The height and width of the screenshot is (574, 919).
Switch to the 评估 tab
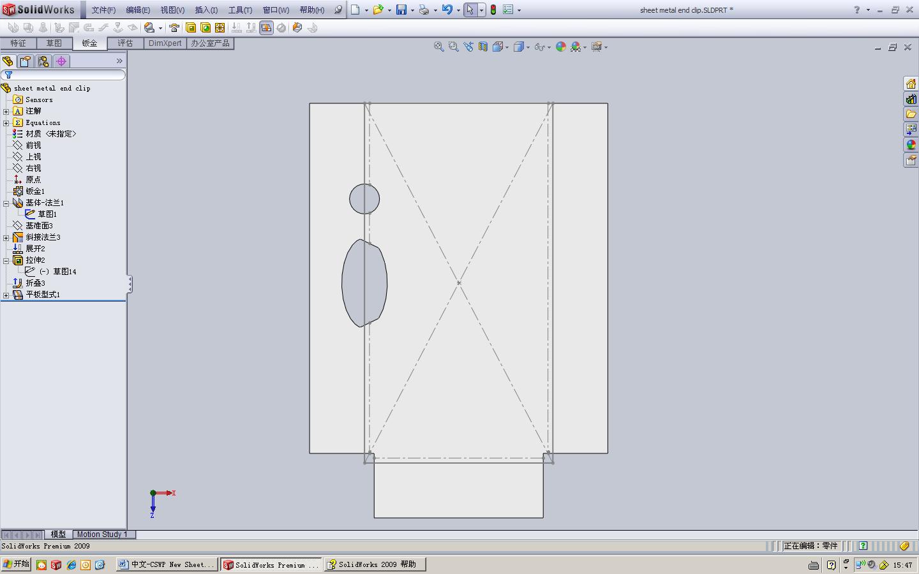(125, 43)
